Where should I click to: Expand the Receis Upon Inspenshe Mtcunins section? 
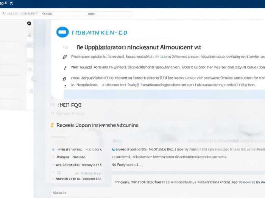[x=97, y=125]
